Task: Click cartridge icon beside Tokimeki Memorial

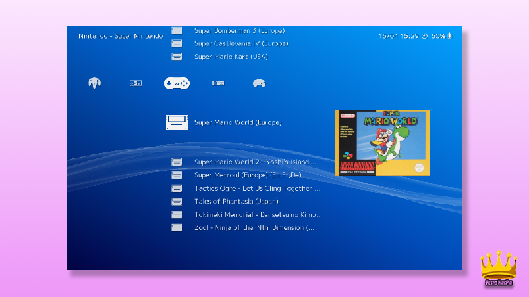Action: click(177, 215)
